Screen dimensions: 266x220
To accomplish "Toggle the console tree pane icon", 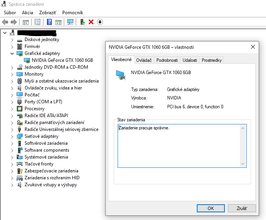I will point(26,22).
